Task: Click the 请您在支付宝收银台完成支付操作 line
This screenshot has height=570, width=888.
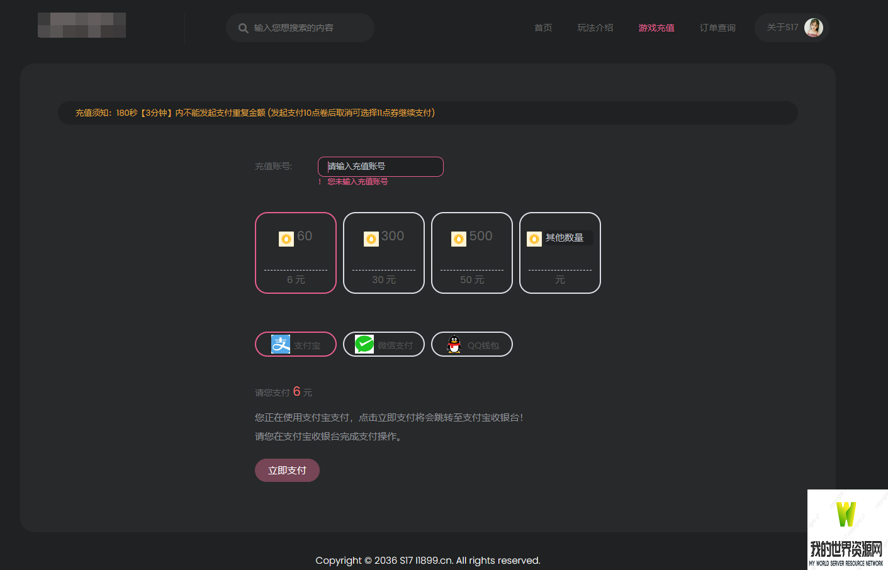Action: click(329, 437)
